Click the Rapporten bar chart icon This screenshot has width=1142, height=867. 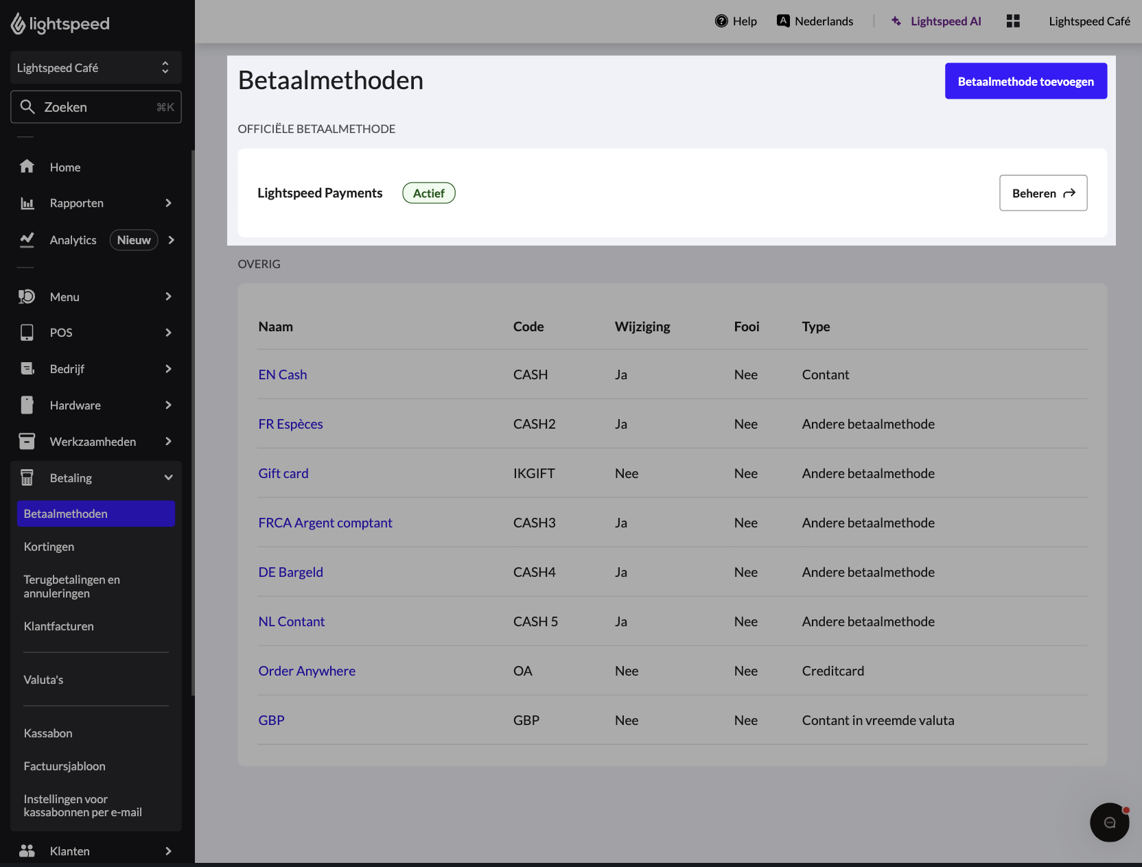click(x=27, y=203)
